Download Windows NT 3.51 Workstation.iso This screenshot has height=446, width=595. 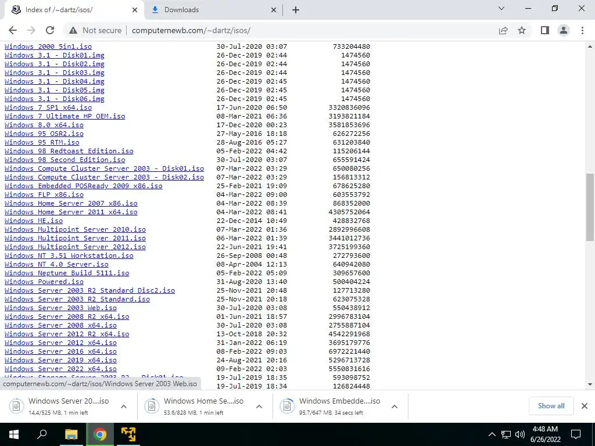69,256
